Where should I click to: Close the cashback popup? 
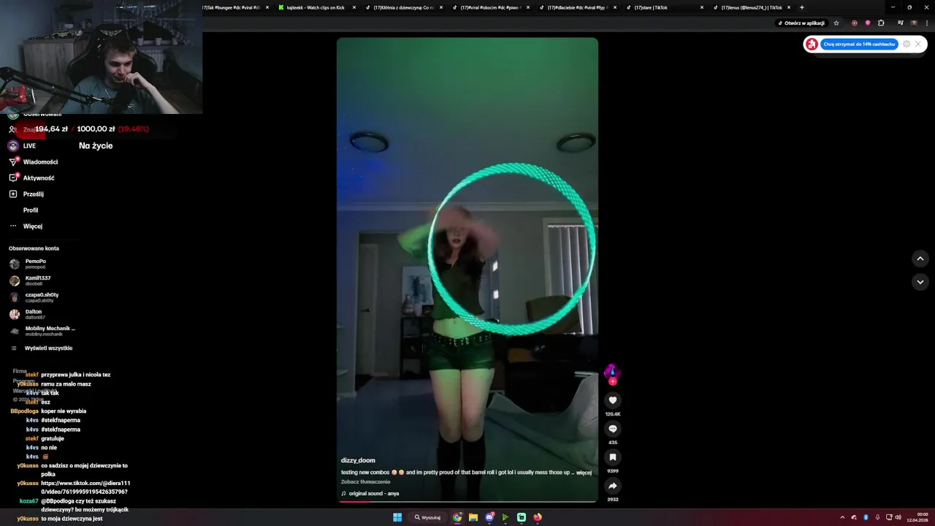918,44
